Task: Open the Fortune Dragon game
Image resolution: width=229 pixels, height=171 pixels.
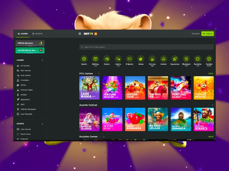Action: [x=112, y=88]
